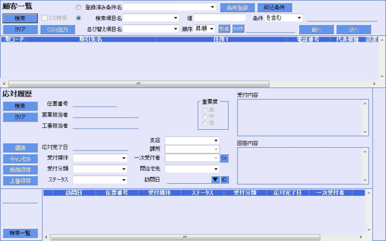This screenshot has height=241, width=386.
Task: Click the 取引先名 column header
Action: 91,39
